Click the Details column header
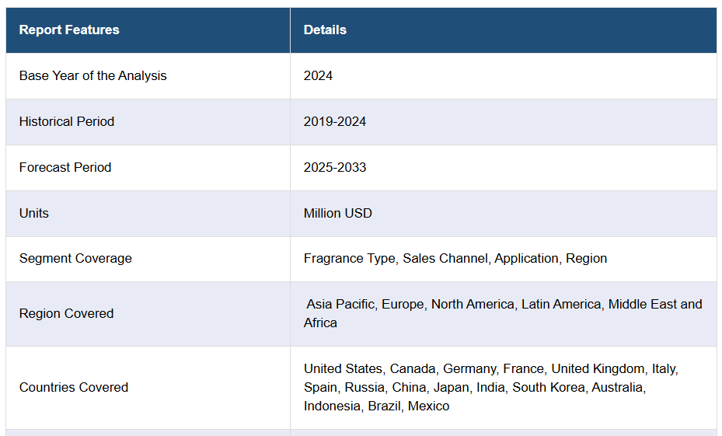 click(325, 30)
